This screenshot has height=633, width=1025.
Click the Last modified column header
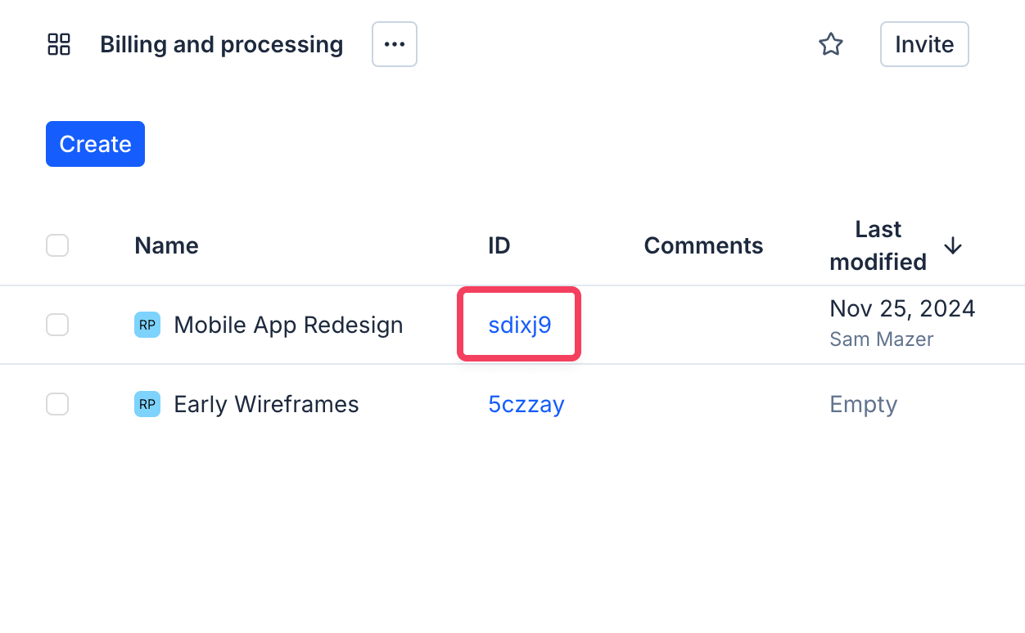click(878, 245)
